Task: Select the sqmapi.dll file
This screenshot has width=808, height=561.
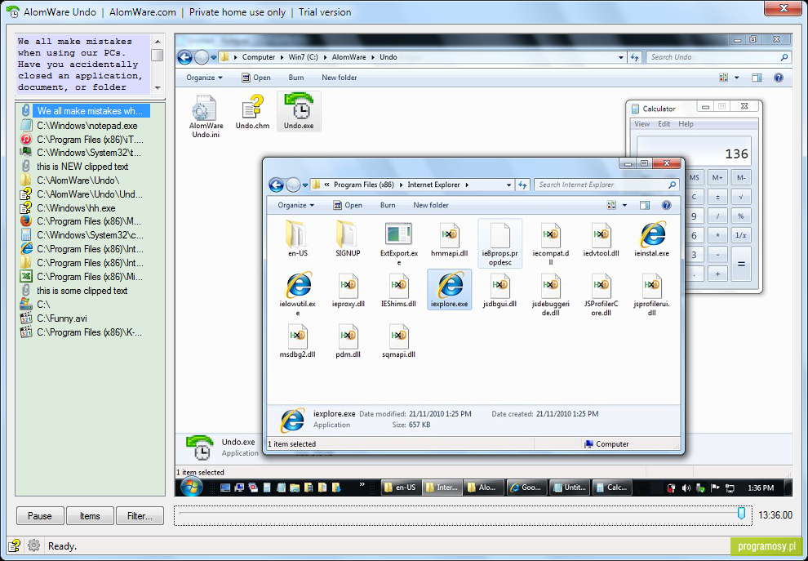Action: pyautogui.click(x=398, y=340)
